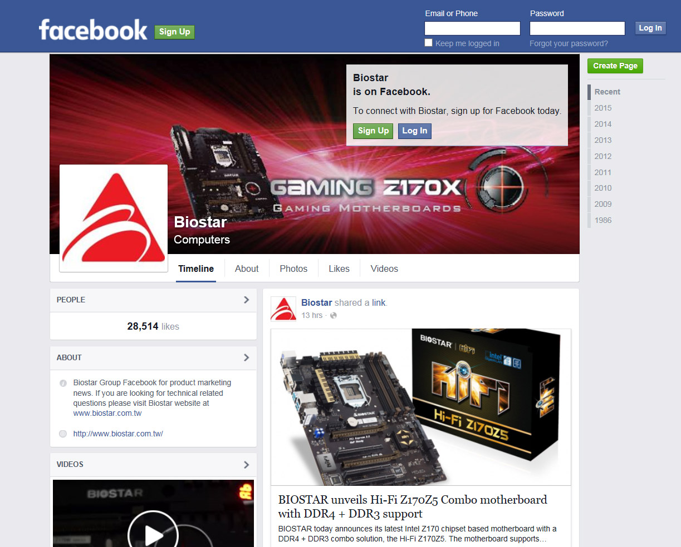The image size is (681, 547).
Task: Open the Forgot your password link
Action: click(x=569, y=43)
